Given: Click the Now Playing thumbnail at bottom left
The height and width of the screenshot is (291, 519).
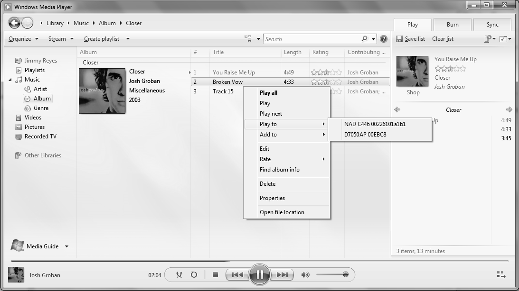Looking at the screenshot, I should click(16, 275).
